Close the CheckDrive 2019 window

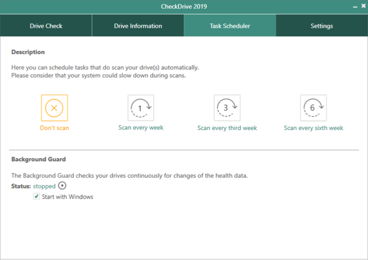coord(363,6)
